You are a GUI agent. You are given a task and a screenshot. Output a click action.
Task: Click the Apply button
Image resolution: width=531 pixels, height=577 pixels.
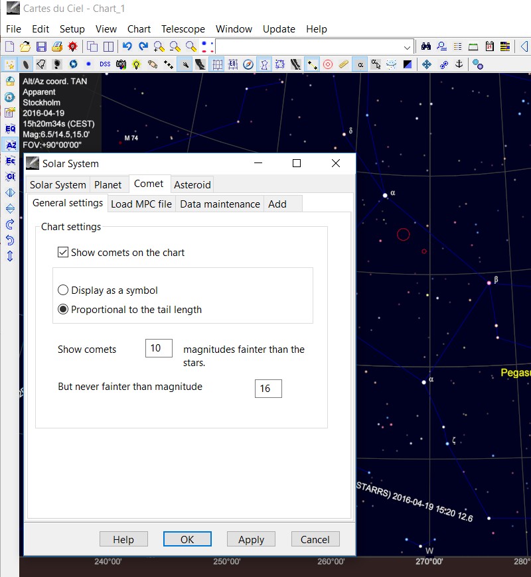coord(251,539)
